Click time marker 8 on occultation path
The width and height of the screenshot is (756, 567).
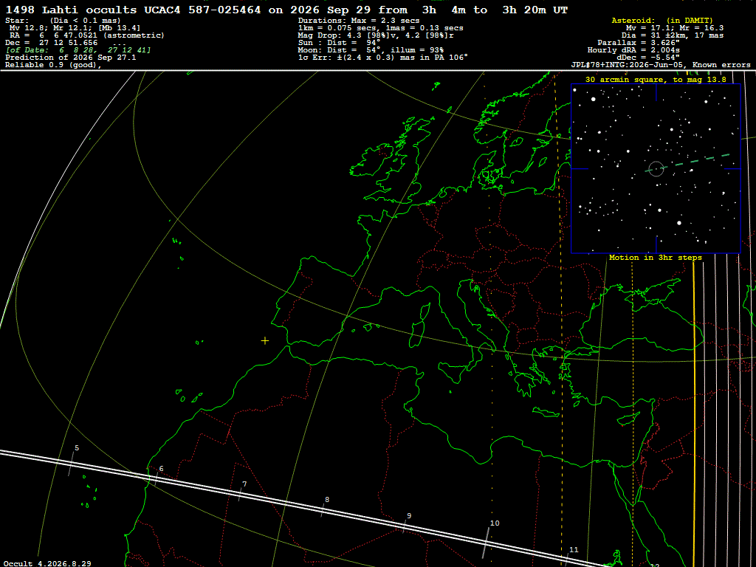click(327, 500)
